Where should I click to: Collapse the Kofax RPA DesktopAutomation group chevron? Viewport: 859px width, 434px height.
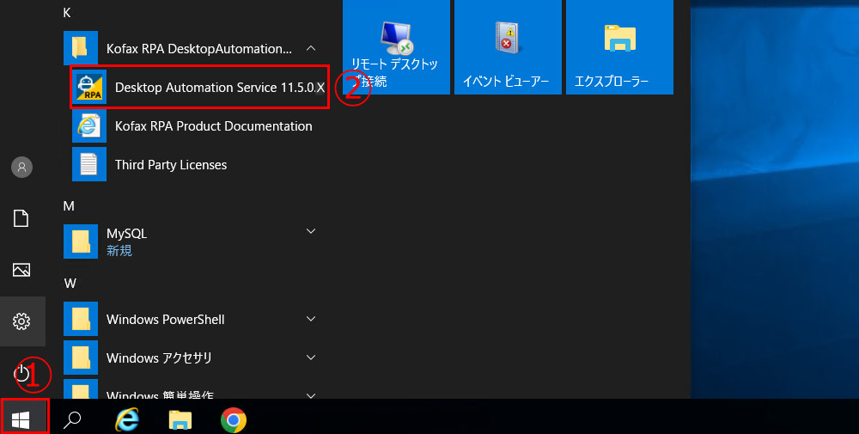point(311,48)
